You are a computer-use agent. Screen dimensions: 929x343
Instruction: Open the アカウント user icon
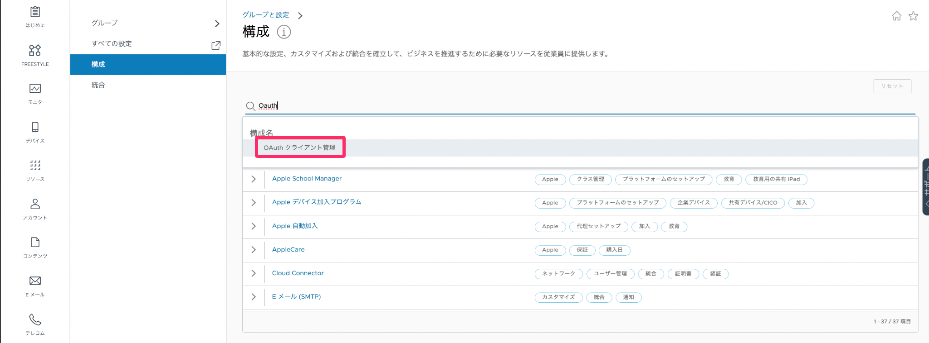(35, 204)
